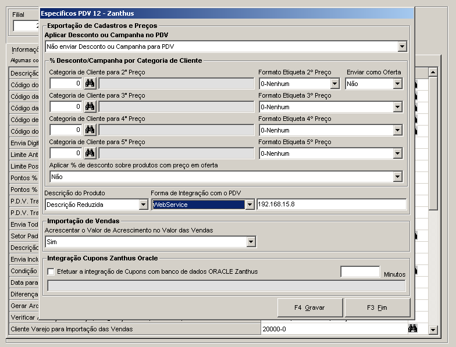Enable Oracle Zanthus coupon integration checkbox
This screenshot has height=347, width=456.
coord(51,271)
